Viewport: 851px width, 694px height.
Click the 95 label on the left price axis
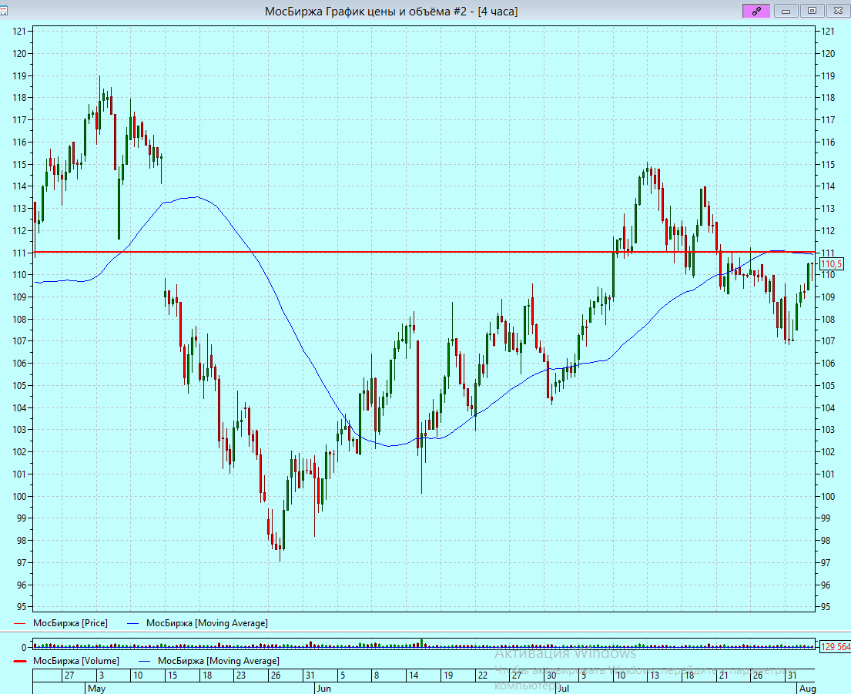coord(21,607)
